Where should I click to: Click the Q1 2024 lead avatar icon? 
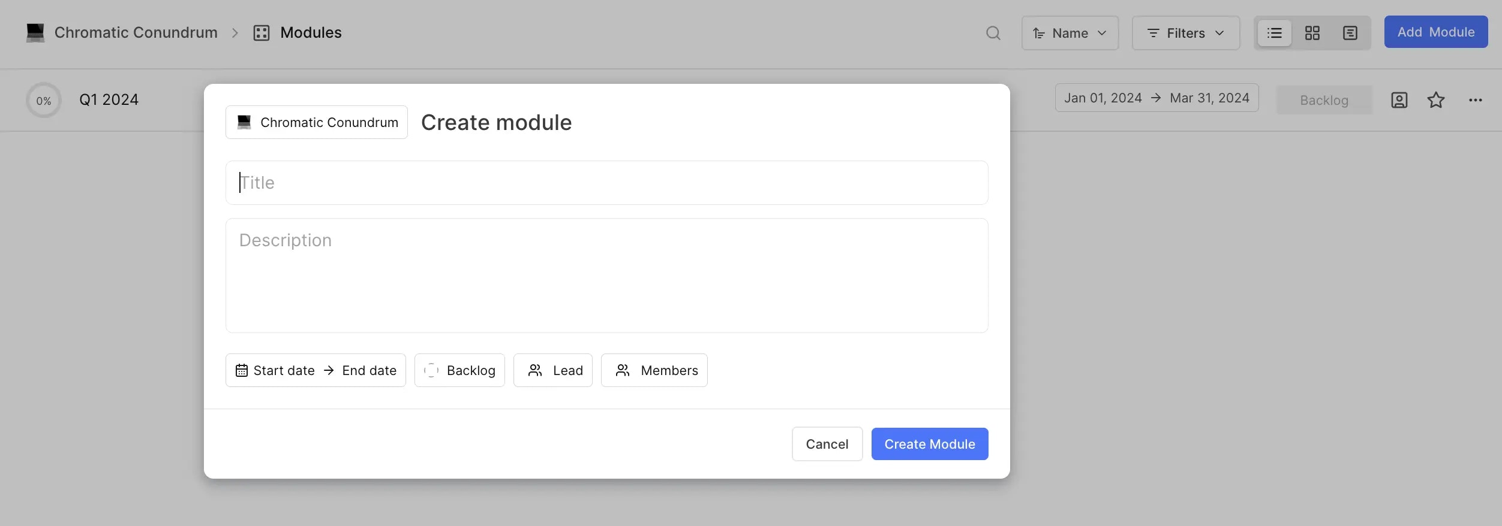click(1399, 100)
